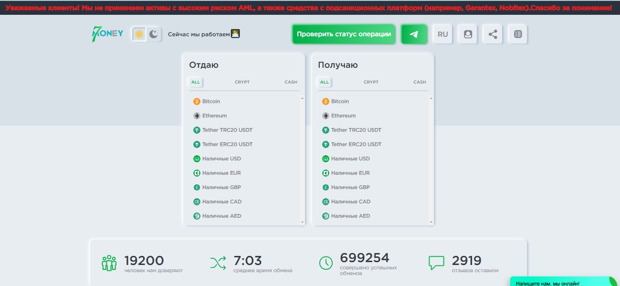
Task: Choose Наличные EUR text in Получаю list
Action: coord(350,173)
